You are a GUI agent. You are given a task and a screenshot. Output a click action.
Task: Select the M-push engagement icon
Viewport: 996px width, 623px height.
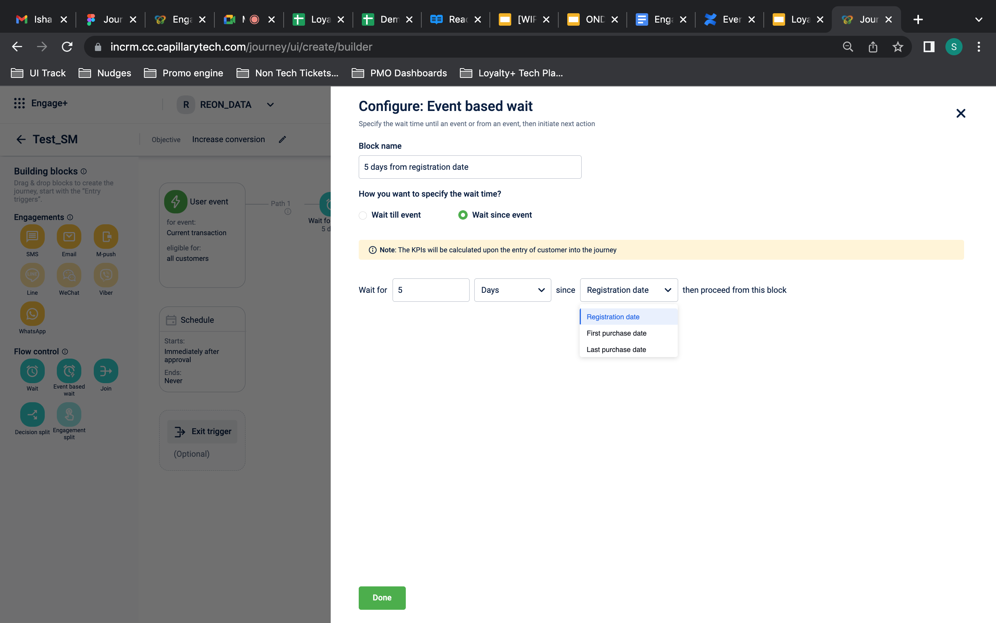tap(105, 236)
